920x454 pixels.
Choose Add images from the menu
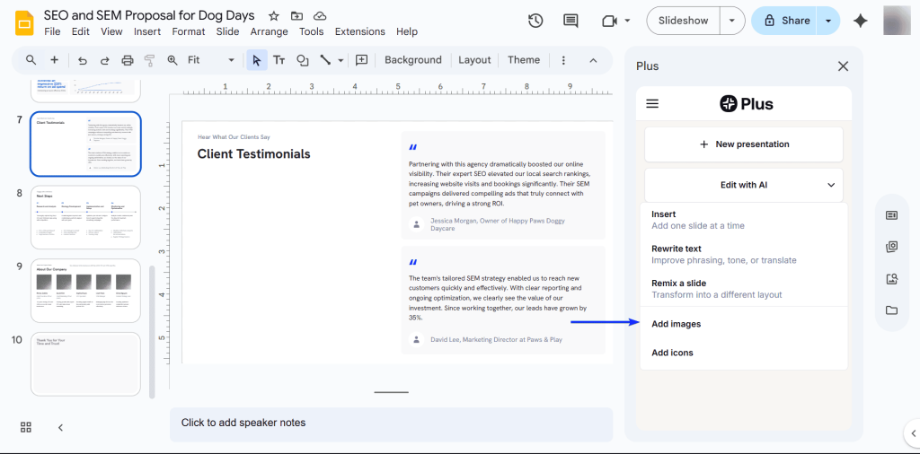[x=676, y=324]
